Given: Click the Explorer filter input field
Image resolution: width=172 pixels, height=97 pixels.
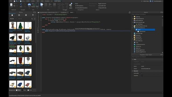Looking at the screenshot, I should (147, 14).
